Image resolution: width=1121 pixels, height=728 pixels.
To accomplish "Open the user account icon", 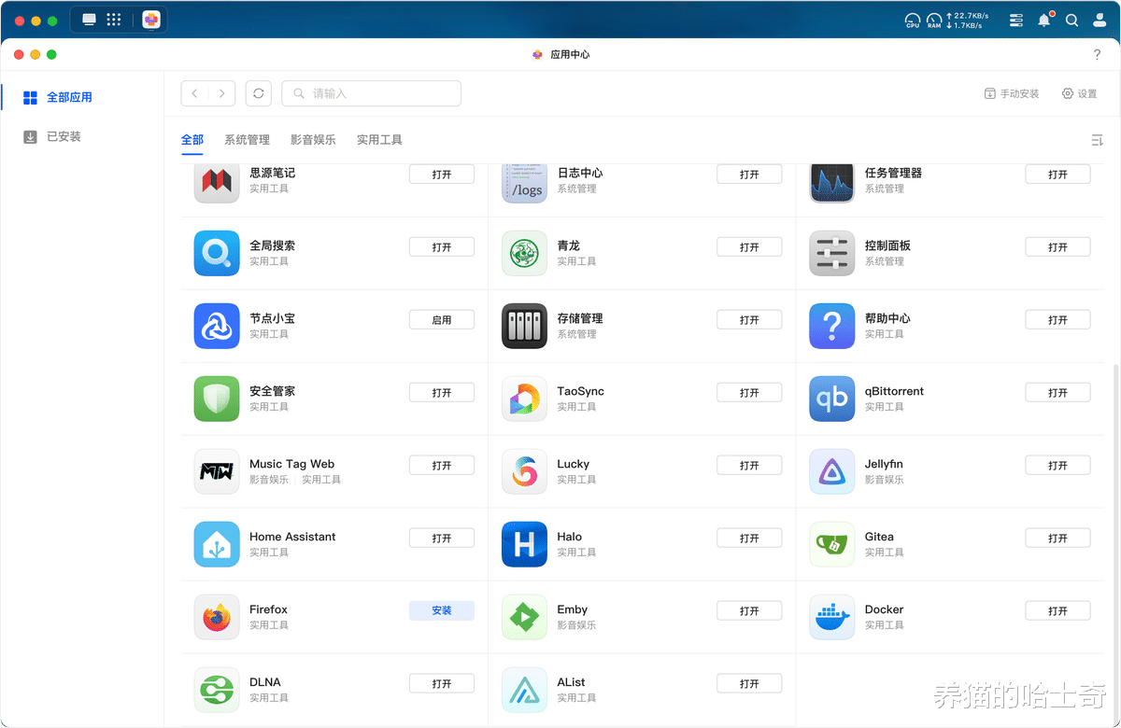I will [1100, 20].
